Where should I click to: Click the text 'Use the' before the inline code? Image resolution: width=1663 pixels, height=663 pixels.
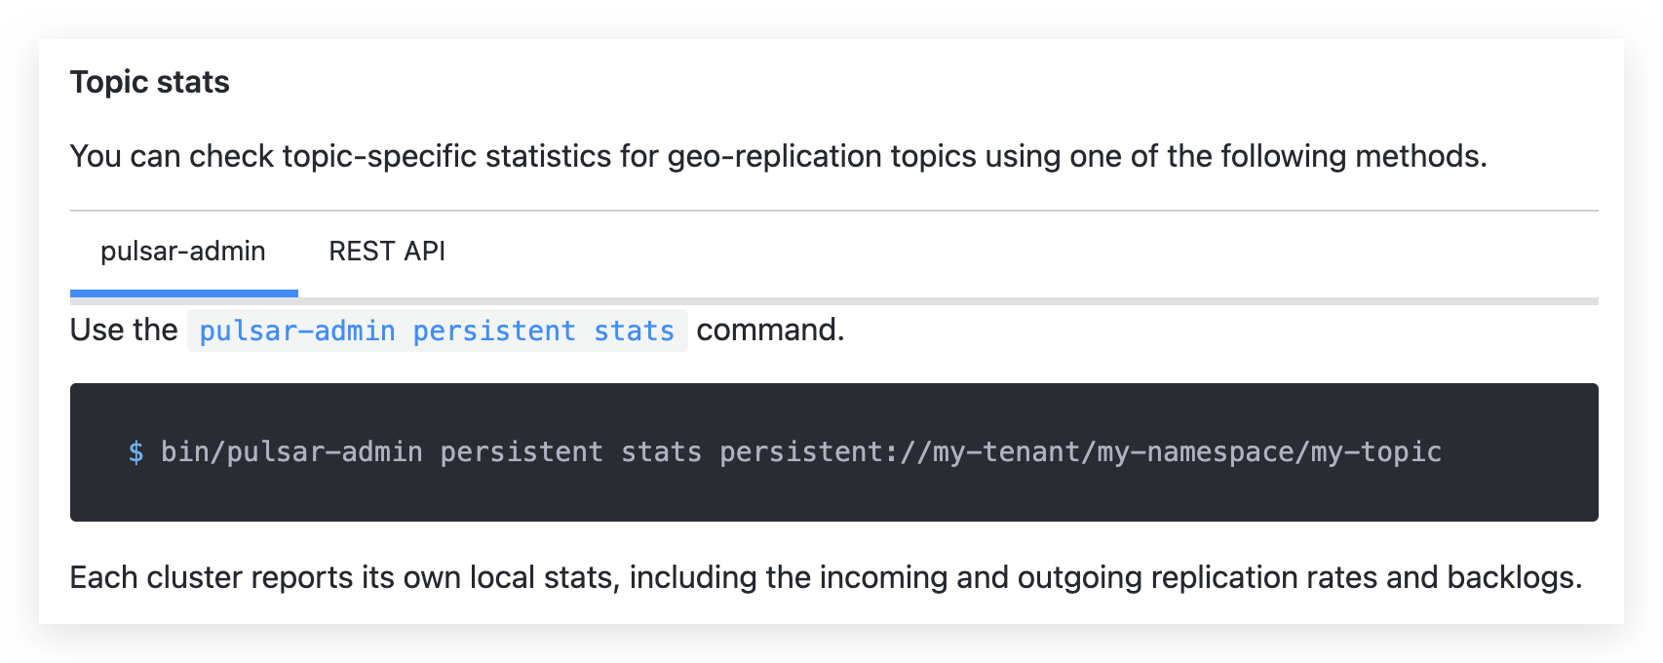click(x=124, y=331)
